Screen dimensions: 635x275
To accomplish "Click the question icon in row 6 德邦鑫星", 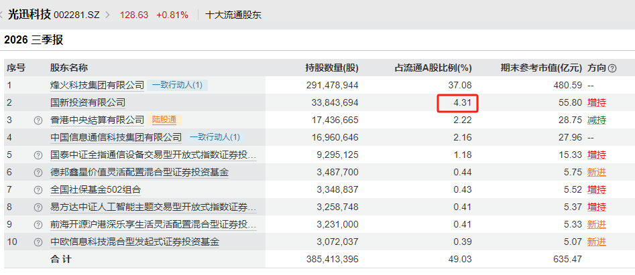I will 38,173.
